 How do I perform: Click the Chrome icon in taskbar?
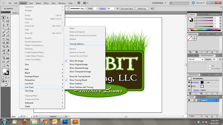pyautogui.click(x=45, y=122)
